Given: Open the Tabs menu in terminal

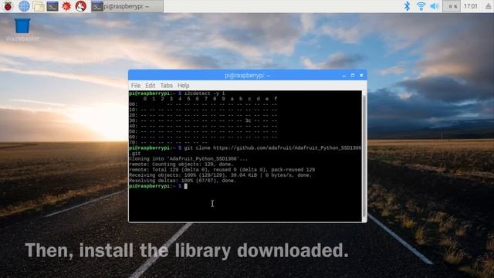Looking at the screenshot, I should [167, 86].
